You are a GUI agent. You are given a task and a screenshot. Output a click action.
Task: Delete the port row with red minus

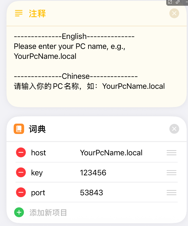pyautogui.click(x=21, y=193)
